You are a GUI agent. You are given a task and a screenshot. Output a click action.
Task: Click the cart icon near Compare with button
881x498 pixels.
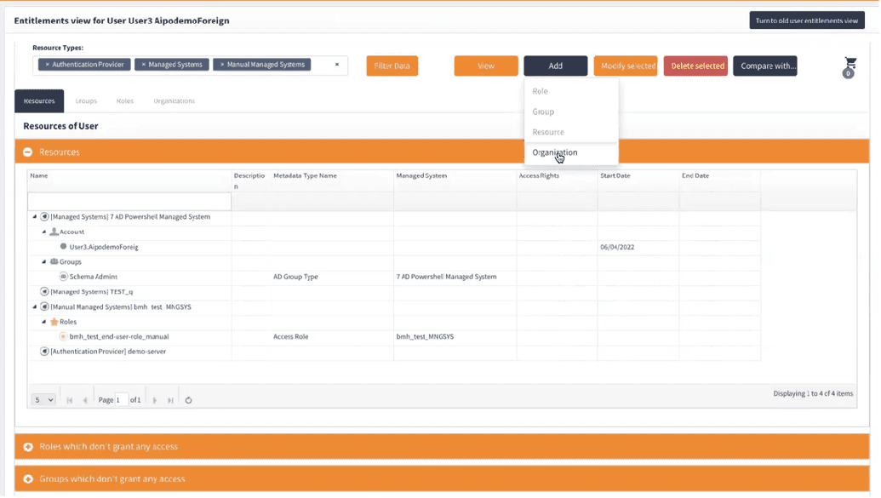coord(848,63)
